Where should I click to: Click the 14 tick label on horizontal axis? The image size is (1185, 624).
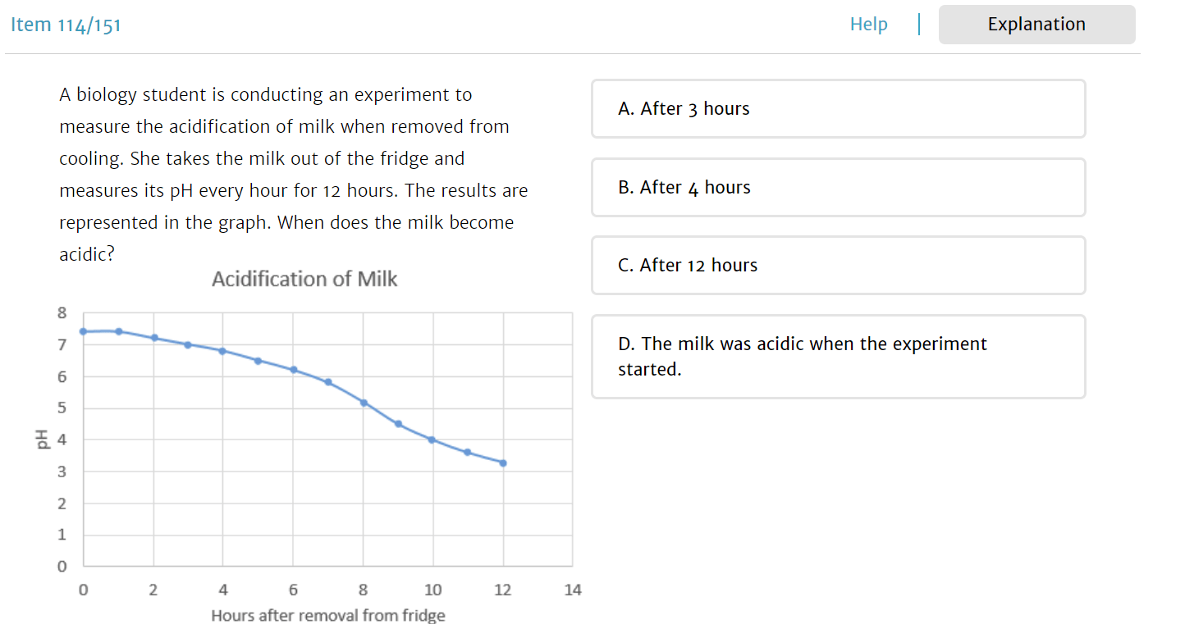click(x=573, y=590)
